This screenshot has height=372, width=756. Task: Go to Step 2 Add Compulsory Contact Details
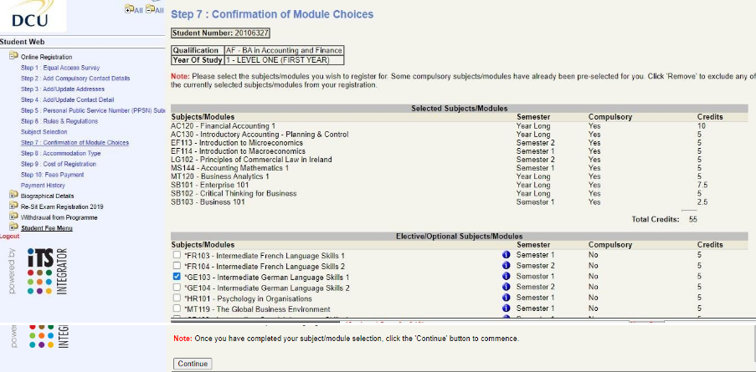tap(75, 79)
